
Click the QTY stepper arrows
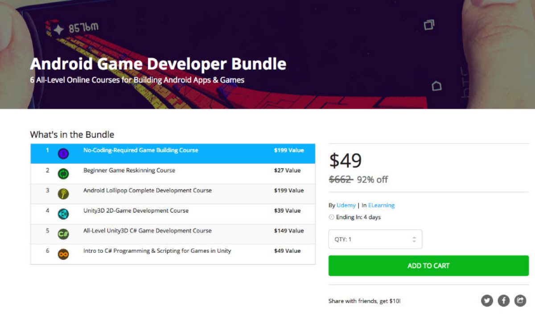pos(414,239)
